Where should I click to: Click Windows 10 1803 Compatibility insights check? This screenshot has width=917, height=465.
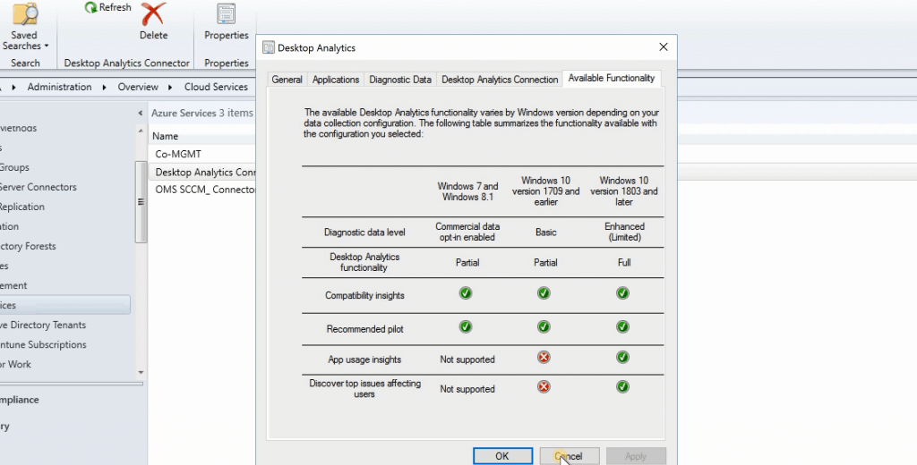[623, 292]
